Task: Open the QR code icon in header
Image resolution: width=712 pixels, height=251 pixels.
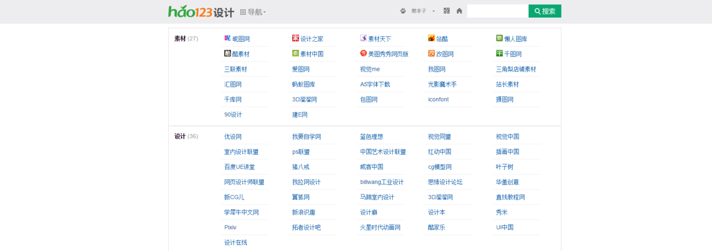Action: [447, 11]
